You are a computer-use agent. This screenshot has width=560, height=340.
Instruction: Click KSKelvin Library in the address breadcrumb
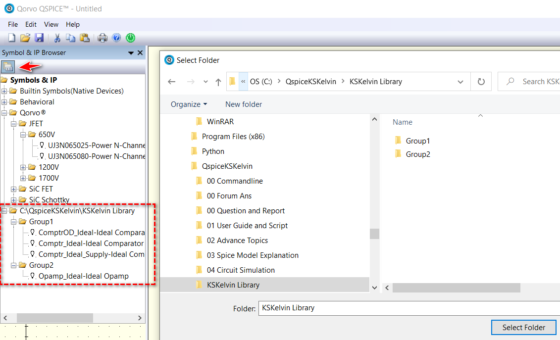[x=376, y=82]
